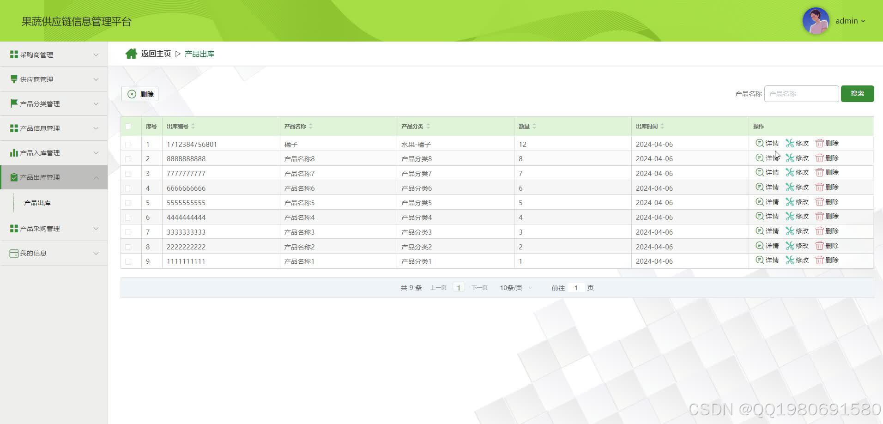
Task: Click the 返回主页 breadcrumb link
Action: pyautogui.click(x=156, y=54)
